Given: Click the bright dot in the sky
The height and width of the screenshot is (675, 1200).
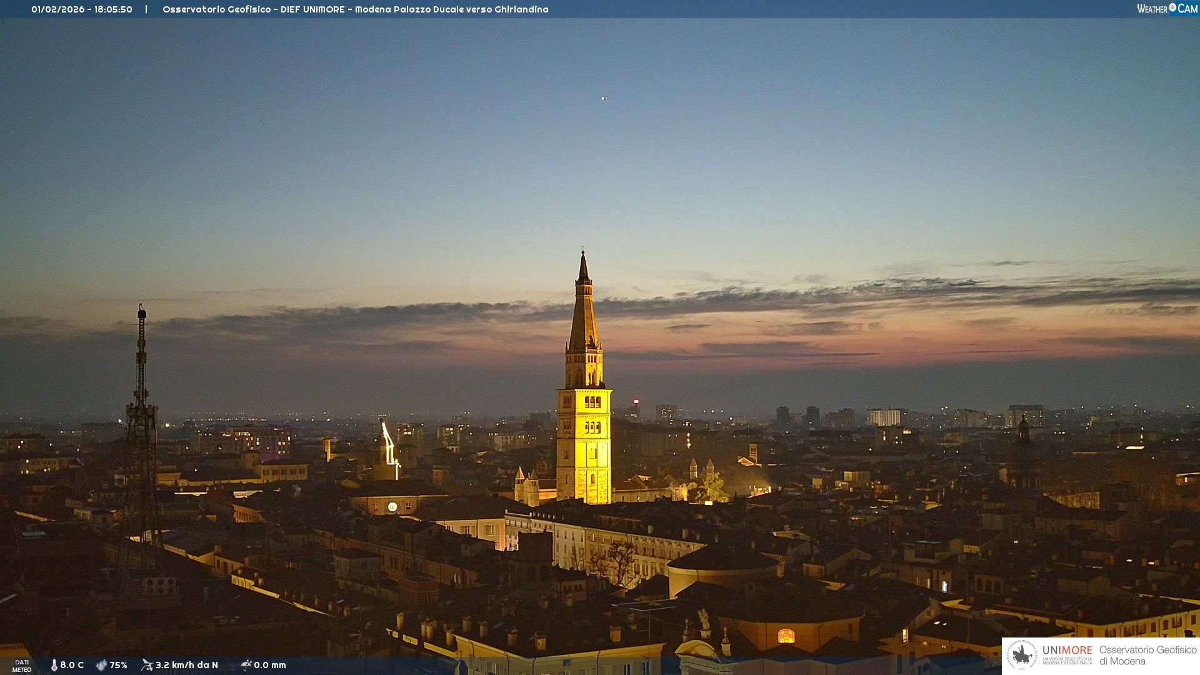Looking at the screenshot, I should [604, 98].
